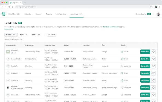Click the Tottenham, London location cell

(x=90, y=73)
